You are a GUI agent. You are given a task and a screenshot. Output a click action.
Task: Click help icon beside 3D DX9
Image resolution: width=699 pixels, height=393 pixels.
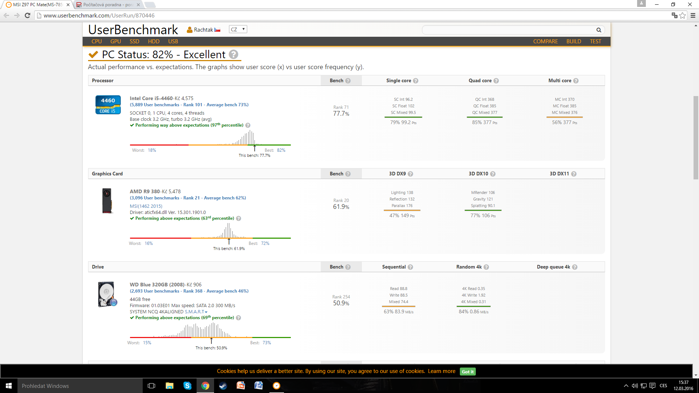point(411,174)
